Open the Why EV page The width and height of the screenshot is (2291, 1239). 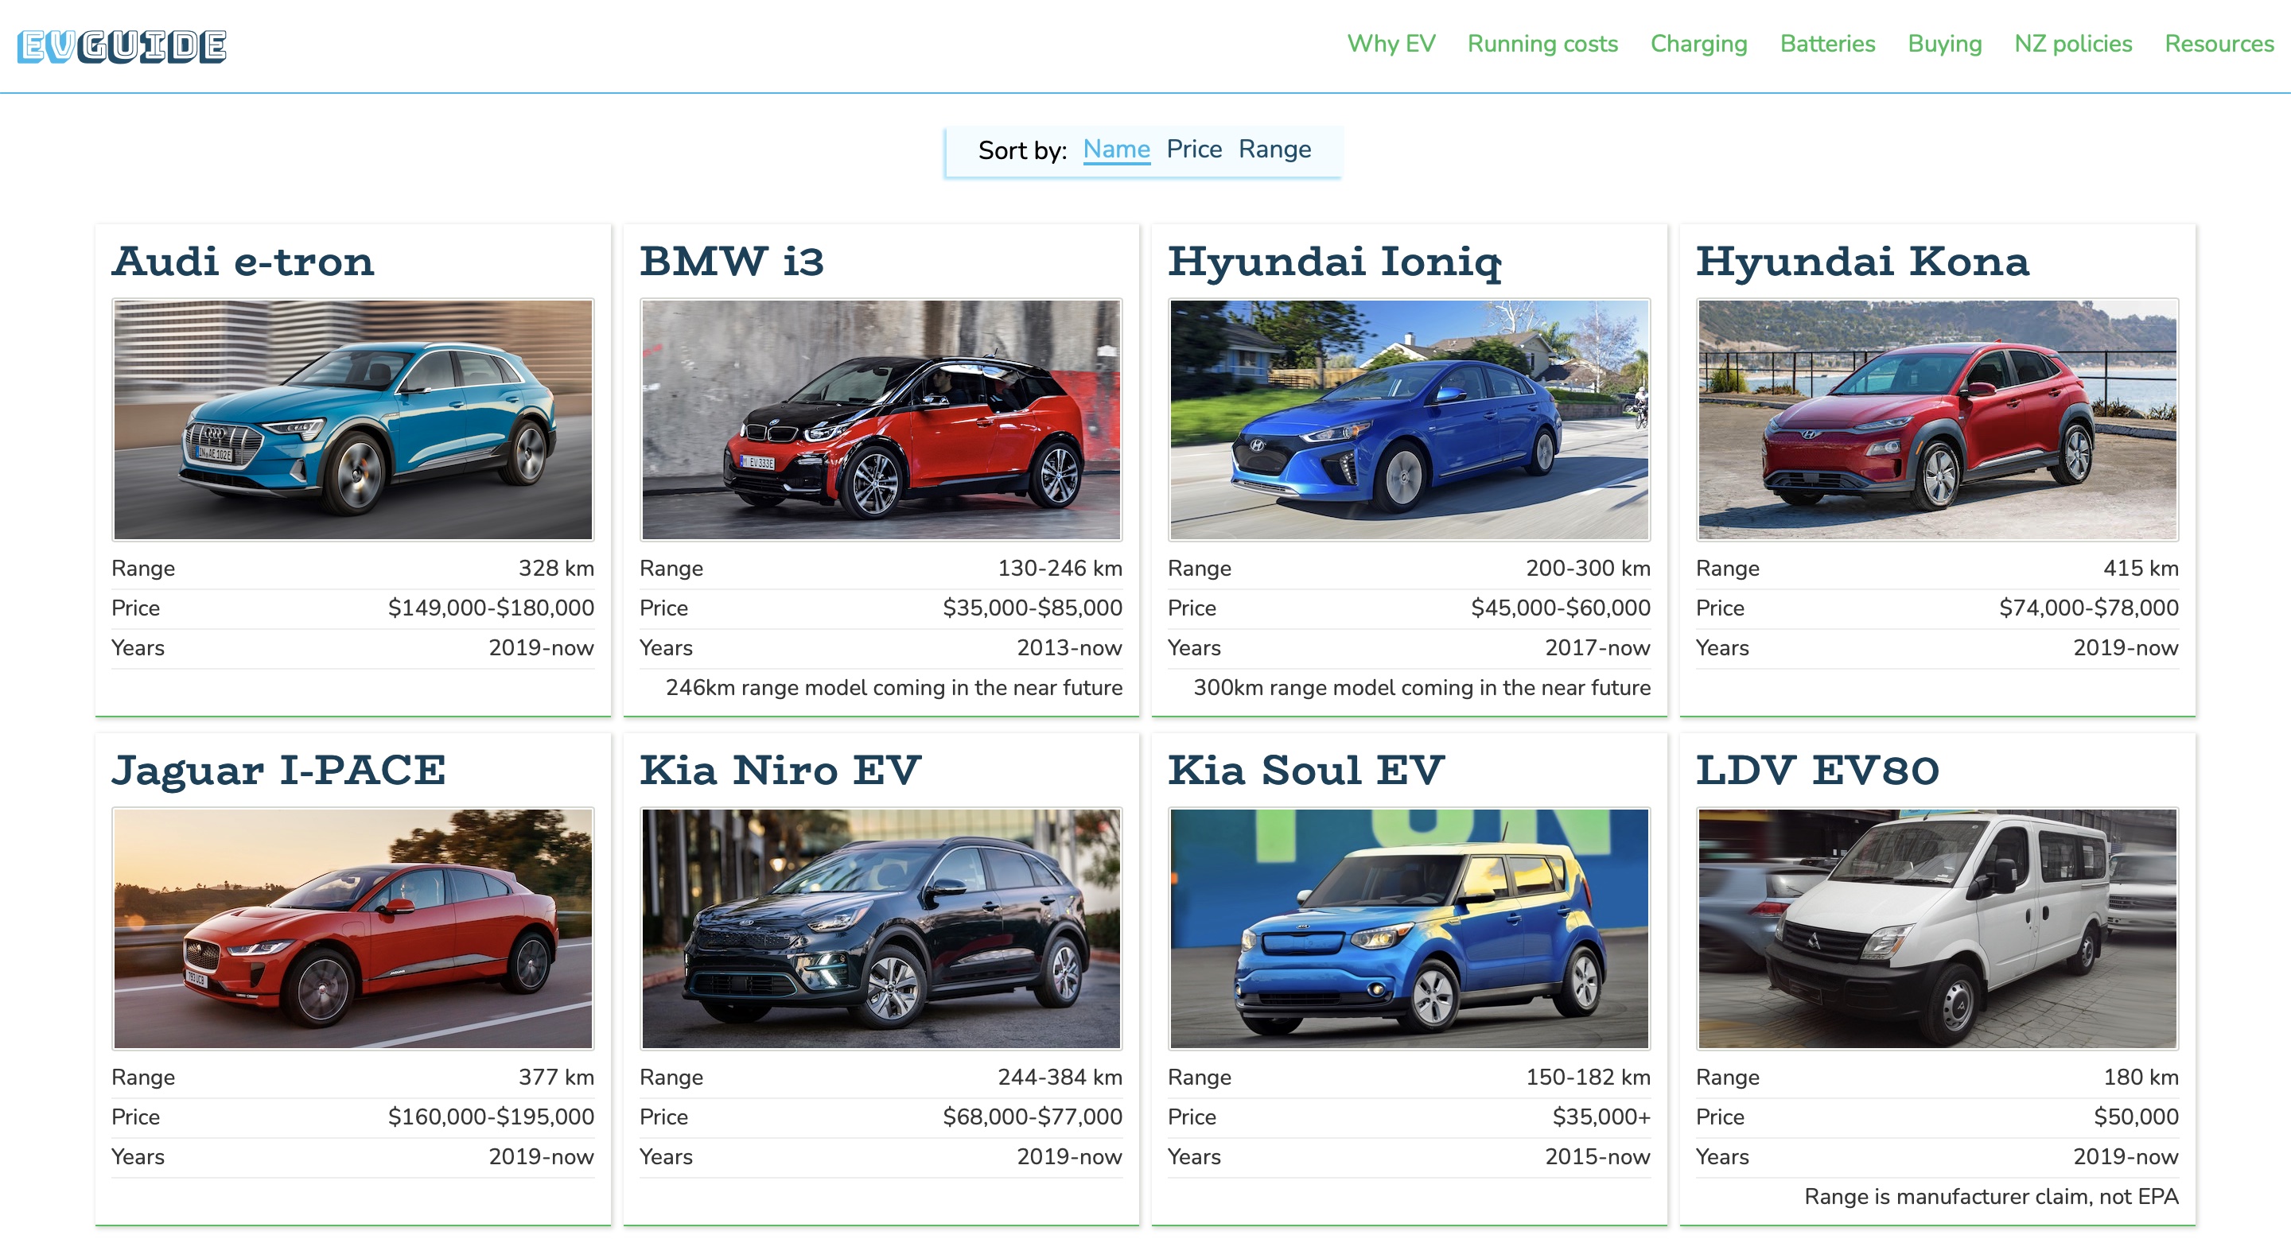pos(1390,44)
